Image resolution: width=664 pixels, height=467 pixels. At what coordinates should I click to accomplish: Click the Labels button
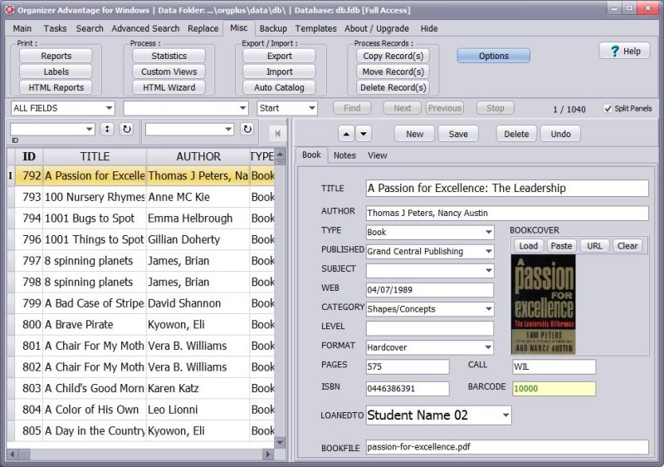[56, 71]
